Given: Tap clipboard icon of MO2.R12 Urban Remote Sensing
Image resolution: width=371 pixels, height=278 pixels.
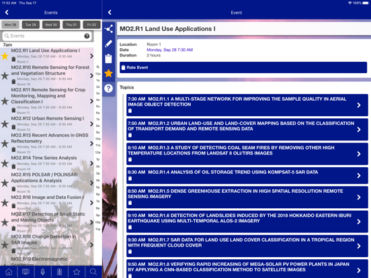Looking at the screenshot, I should tap(13, 127).
